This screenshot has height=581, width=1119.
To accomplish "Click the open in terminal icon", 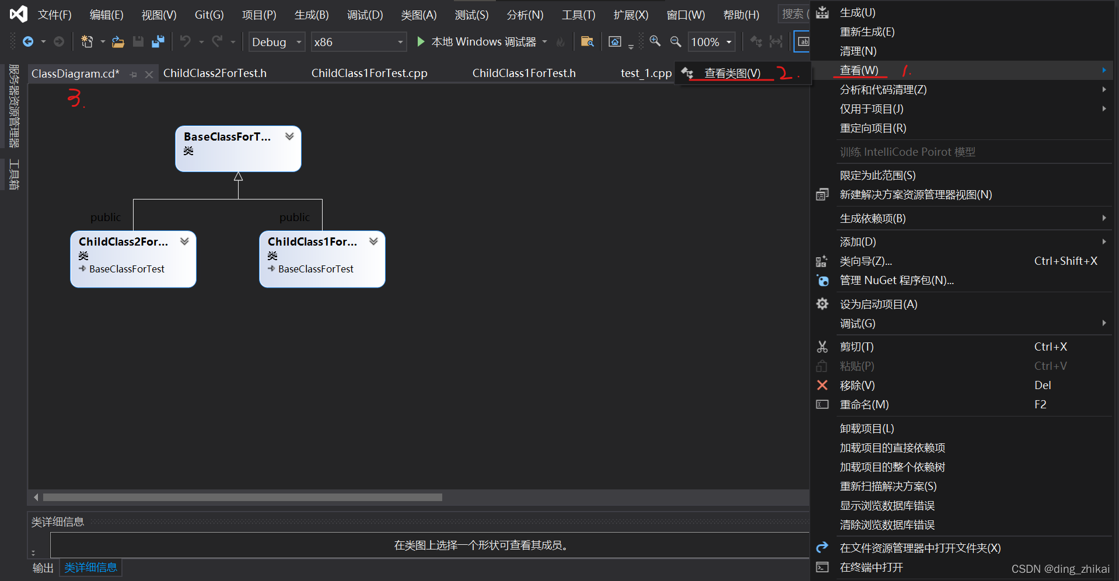I will pos(822,567).
